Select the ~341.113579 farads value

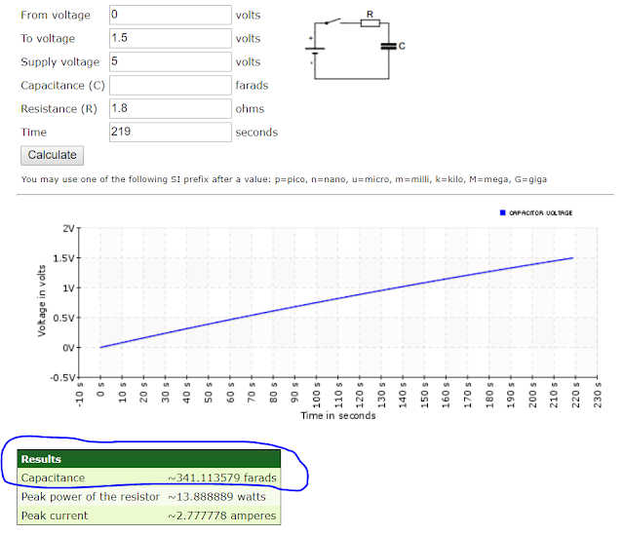(x=222, y=478)
